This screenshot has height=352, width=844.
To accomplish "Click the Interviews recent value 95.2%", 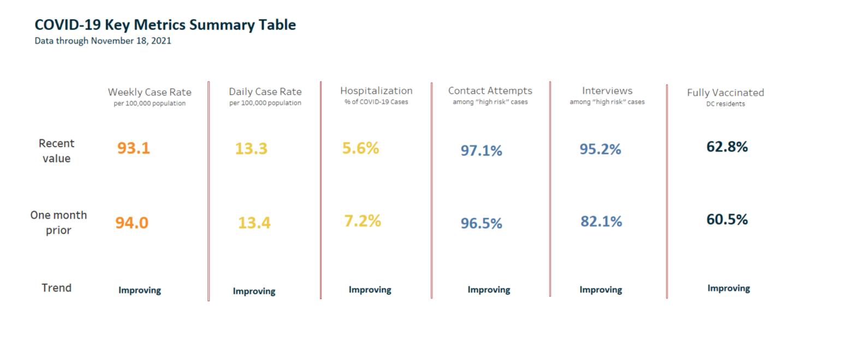I will click(600, 149).
